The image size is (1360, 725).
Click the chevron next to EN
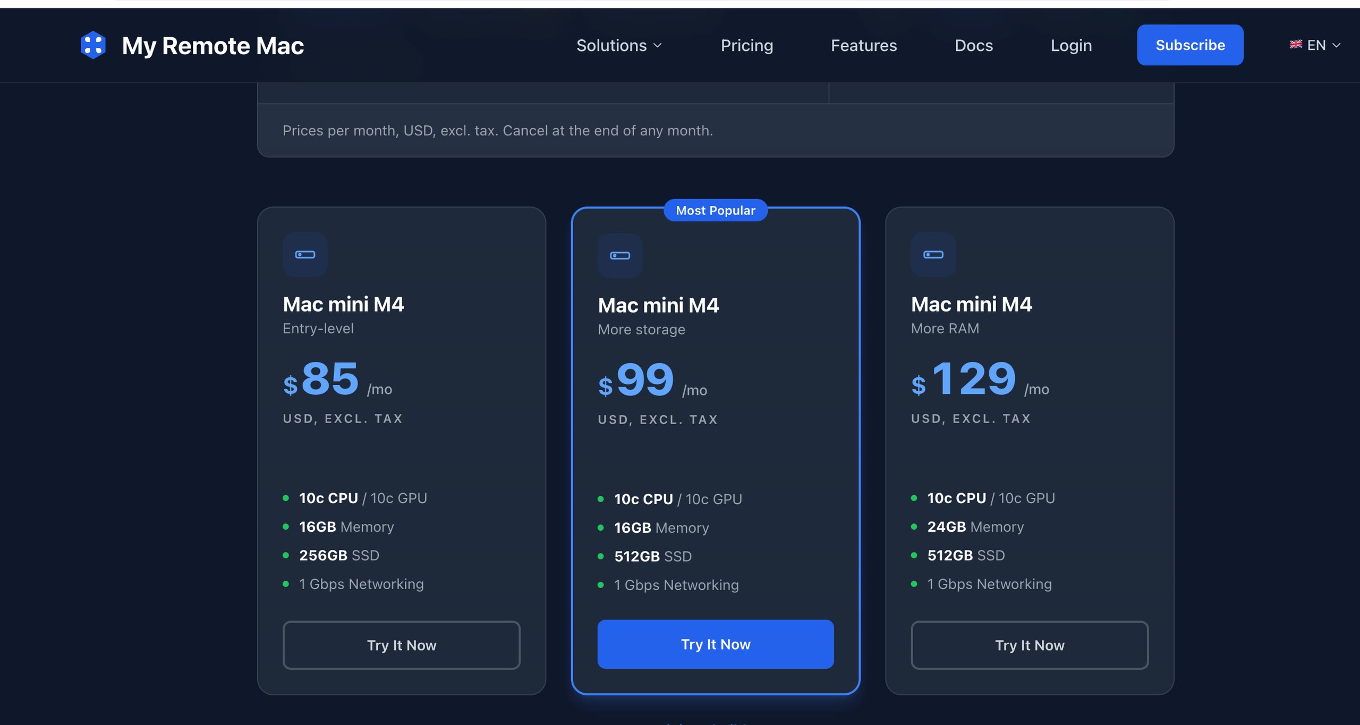1336,45
